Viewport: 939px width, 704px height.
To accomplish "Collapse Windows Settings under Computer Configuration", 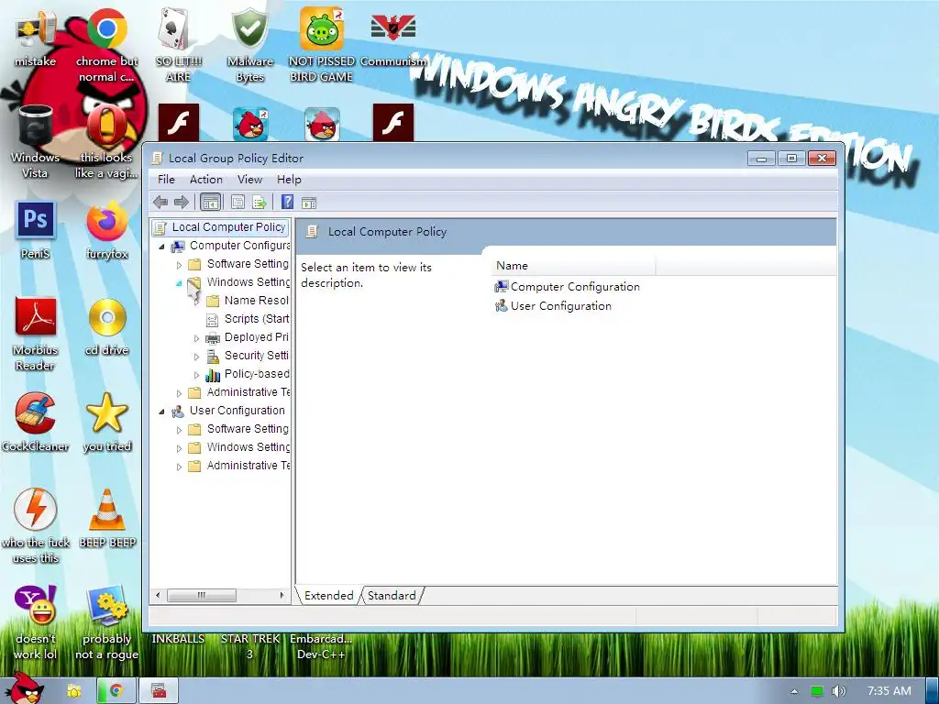I will tap(179, 283).
